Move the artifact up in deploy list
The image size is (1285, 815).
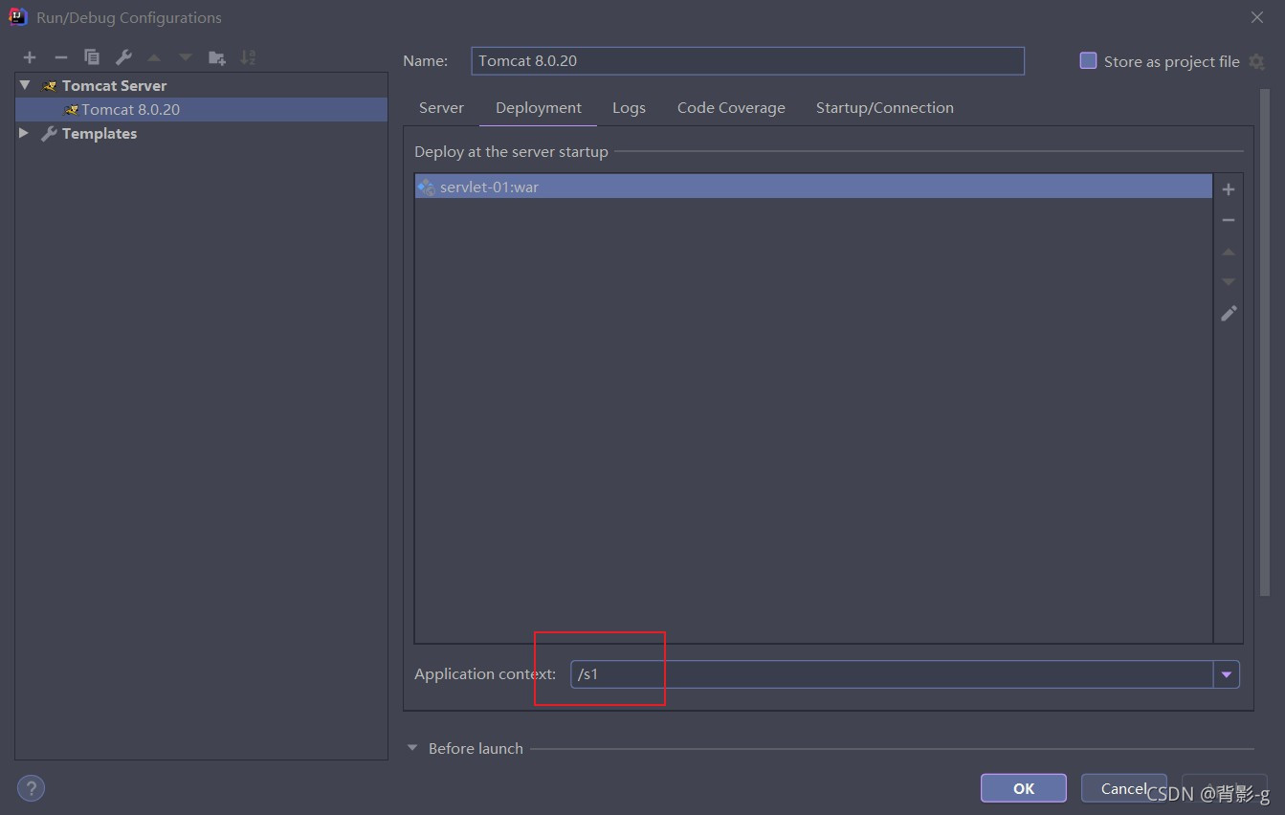click(x=1229, y=252)
